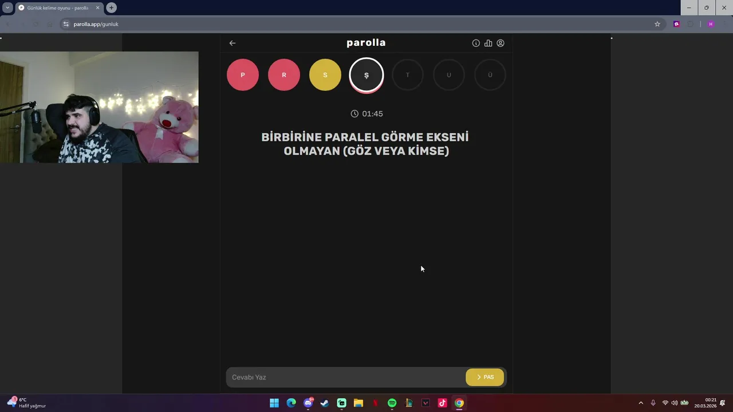The width and height of the screenshot is (733, 412).
Task: Open the info icon in parolla header
Action: [x=476, y=43]
